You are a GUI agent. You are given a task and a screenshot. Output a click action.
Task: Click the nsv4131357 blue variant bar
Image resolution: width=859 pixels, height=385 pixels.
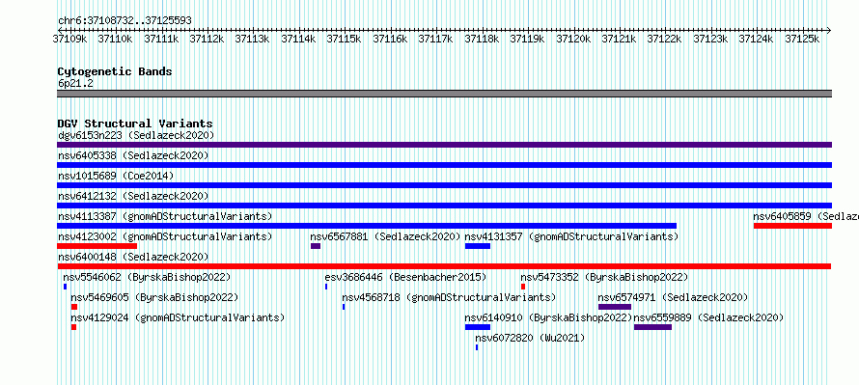[x=478, y=246]
